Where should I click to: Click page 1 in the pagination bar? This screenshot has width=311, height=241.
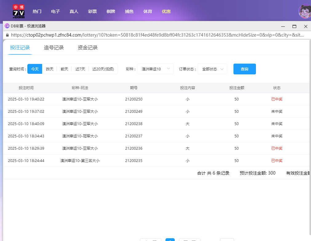(x=170, y=240)
